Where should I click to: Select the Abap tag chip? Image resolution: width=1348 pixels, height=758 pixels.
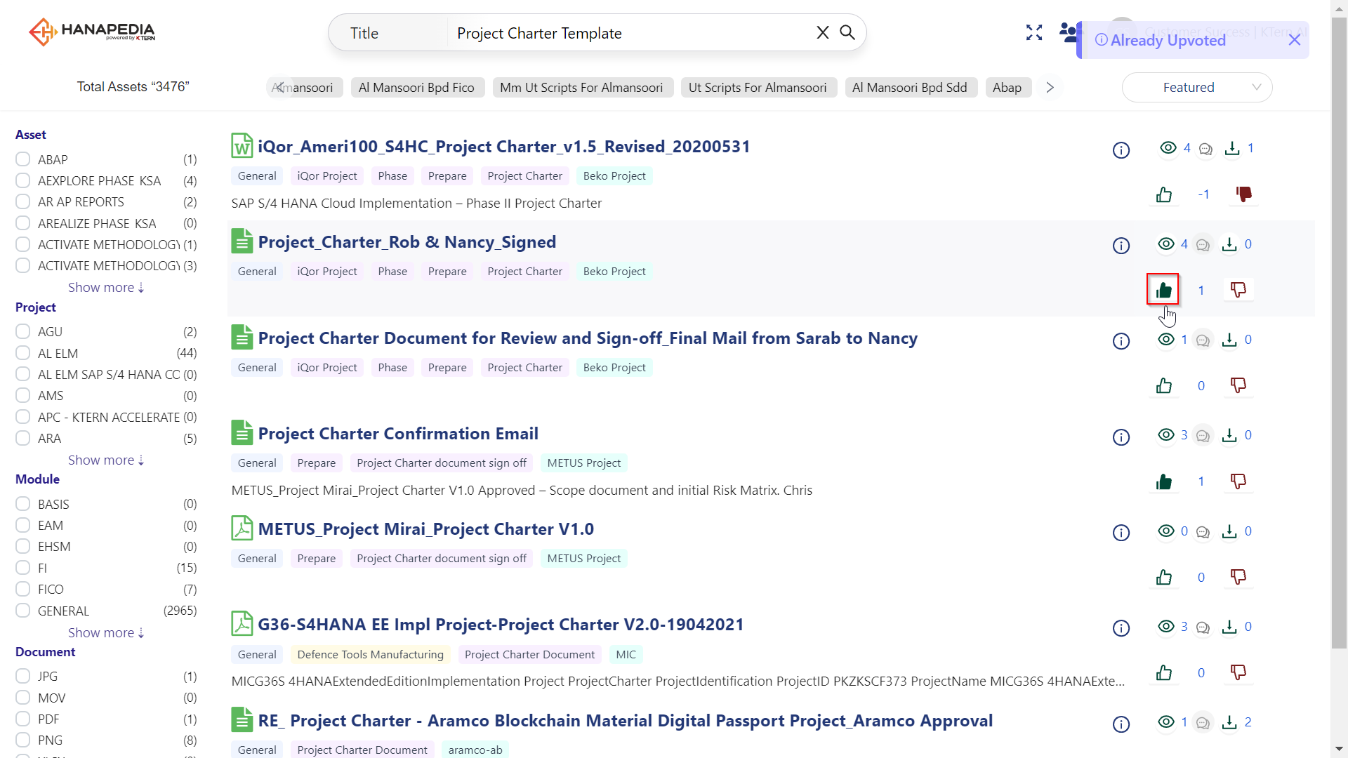point(1007,88)
